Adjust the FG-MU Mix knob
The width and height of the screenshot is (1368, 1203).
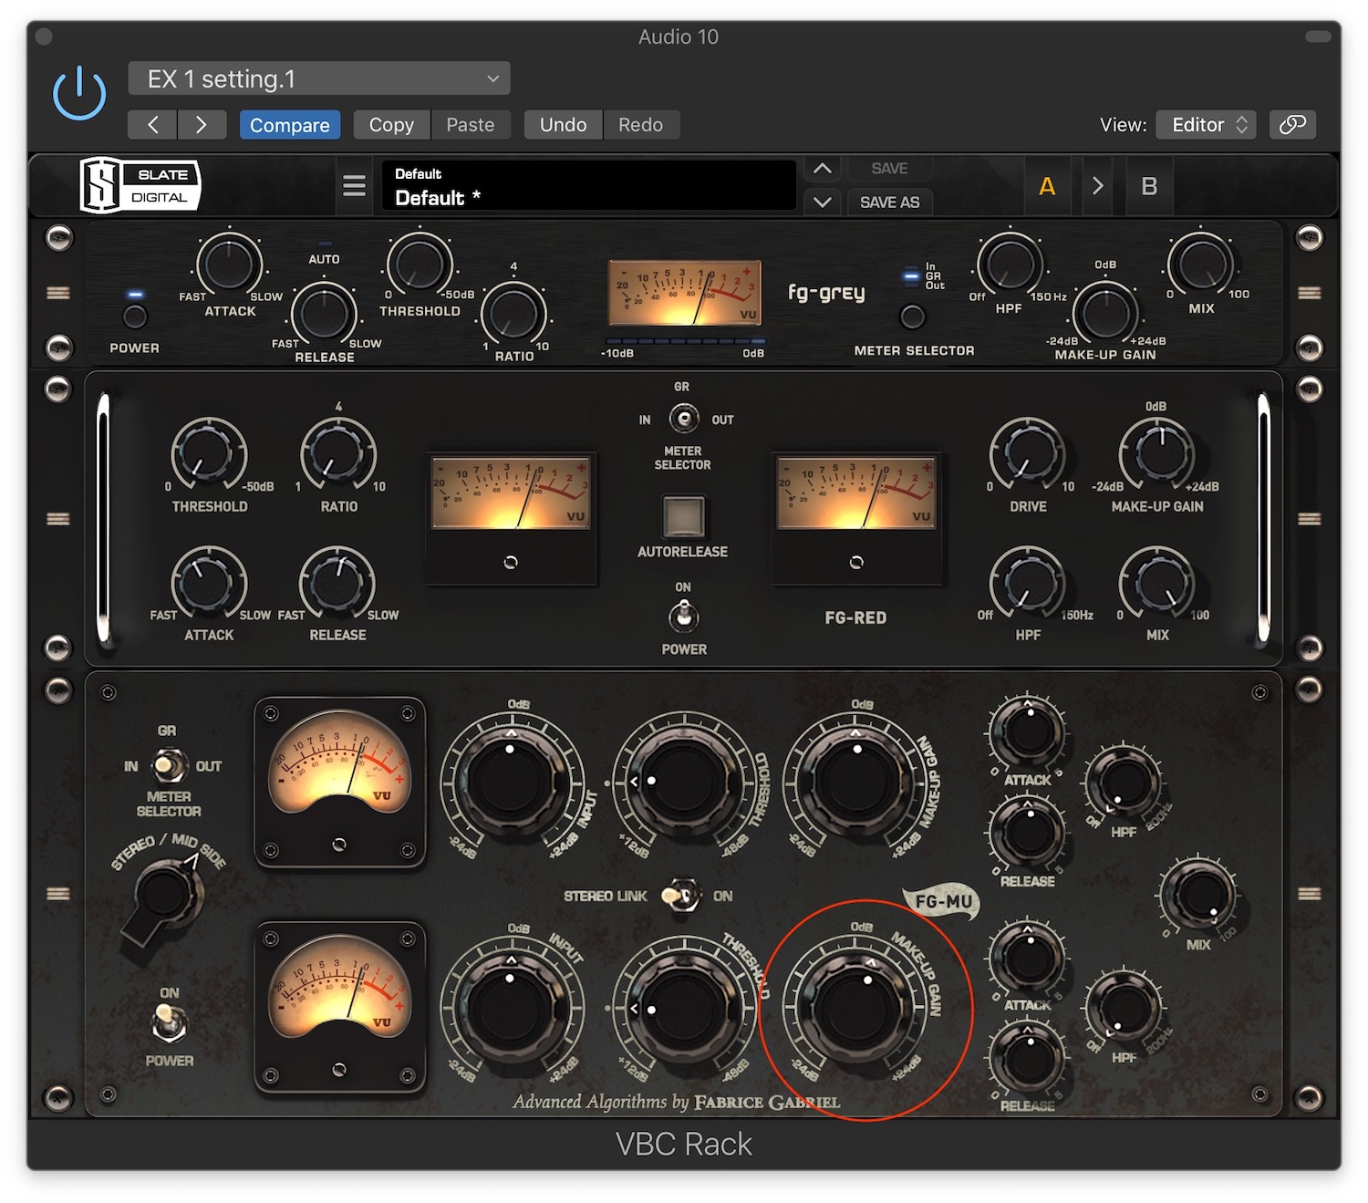(x=1197, y=897)
